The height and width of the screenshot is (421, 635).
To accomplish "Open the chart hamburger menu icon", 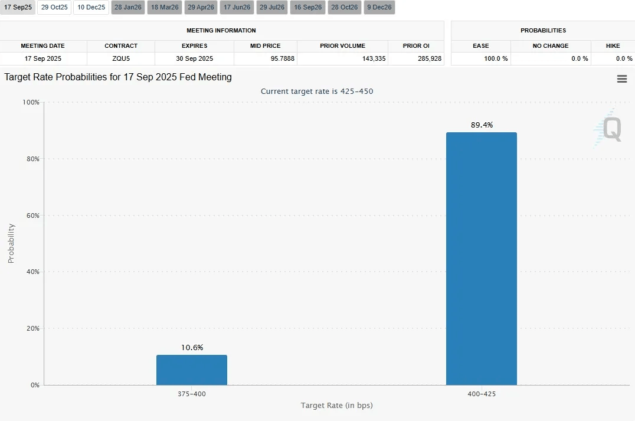I will click(x=621, y=79).
